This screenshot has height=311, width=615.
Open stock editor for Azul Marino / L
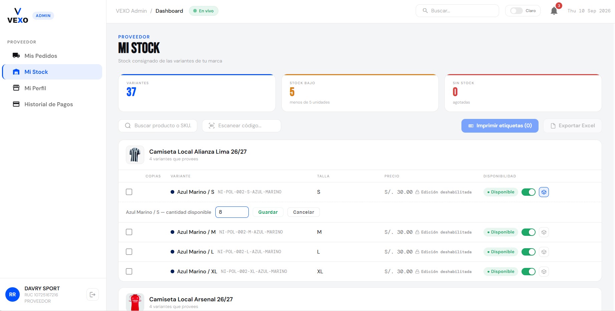pos(544,252)
